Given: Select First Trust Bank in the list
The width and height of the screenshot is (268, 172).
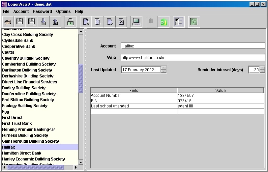Looking at the screenshot, I should click(x=40, y=124).
